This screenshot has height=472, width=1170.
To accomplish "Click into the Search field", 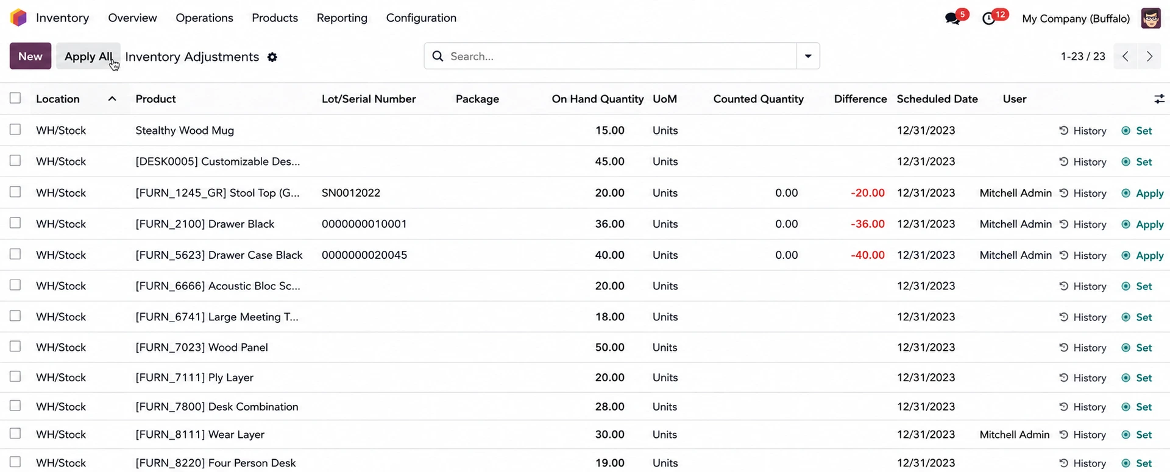I will pyautogui.click(x=620, y=56).
